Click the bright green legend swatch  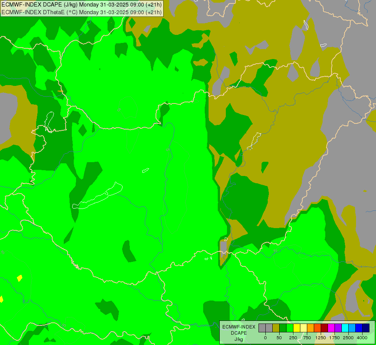coord(290,328)
